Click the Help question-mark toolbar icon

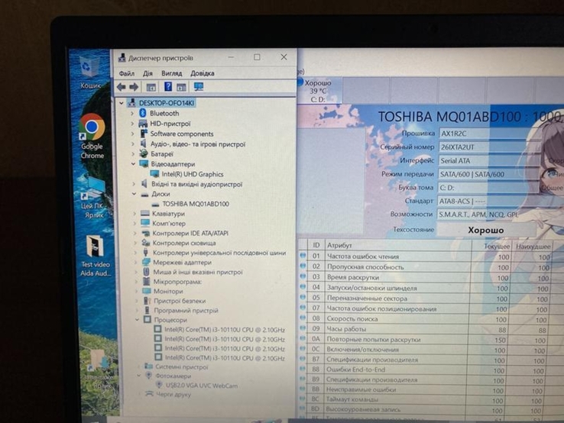pos(167,86)
